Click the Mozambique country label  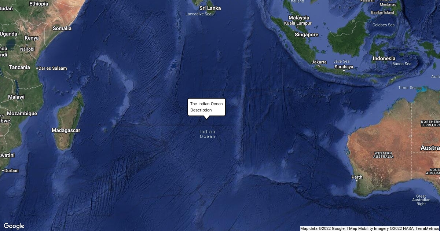(22, 113)
